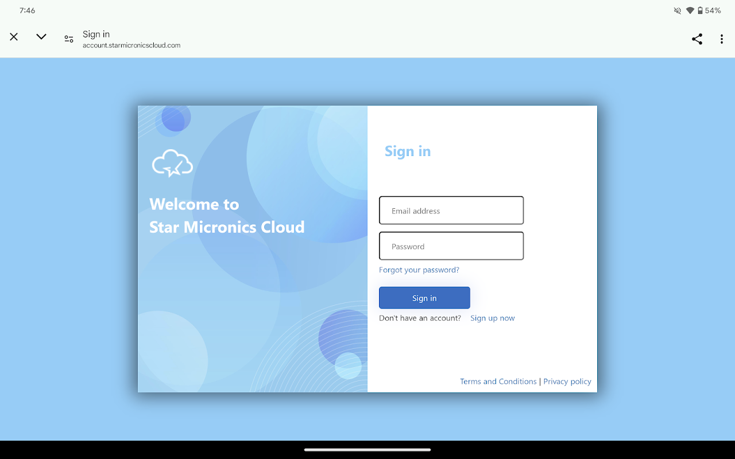735x459 pixels.
Task: Tap the battery icon in the status bar
Action: [x=700, y=11]
